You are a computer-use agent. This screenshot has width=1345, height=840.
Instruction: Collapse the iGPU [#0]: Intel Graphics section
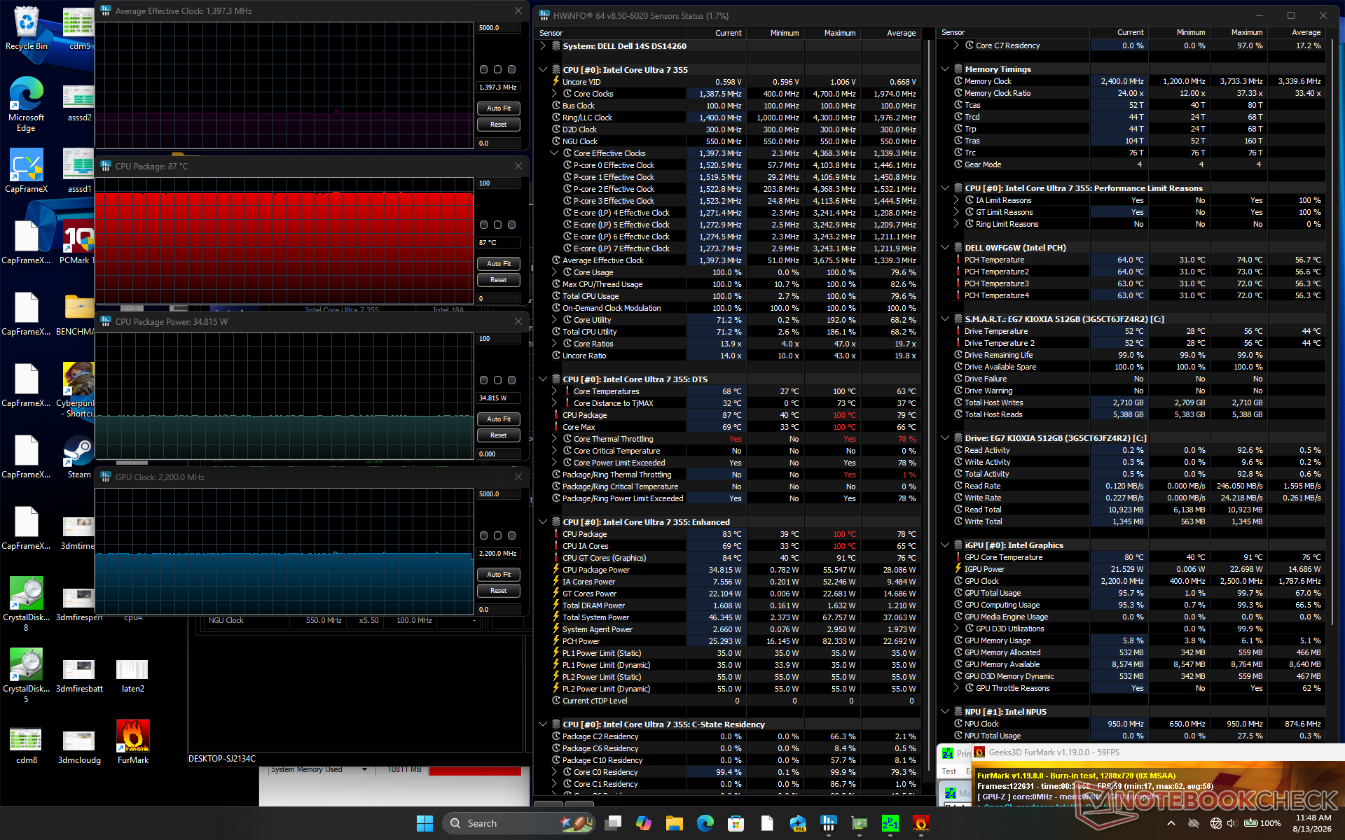(945, 545)
